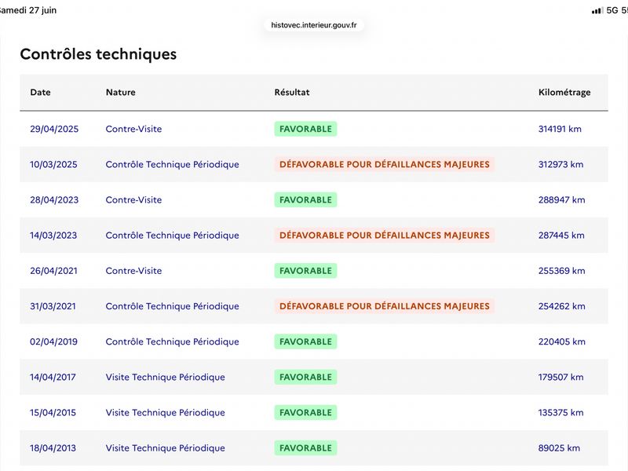Open the histovec.interieur.gouv.fr address bar

tap(313, 25)
